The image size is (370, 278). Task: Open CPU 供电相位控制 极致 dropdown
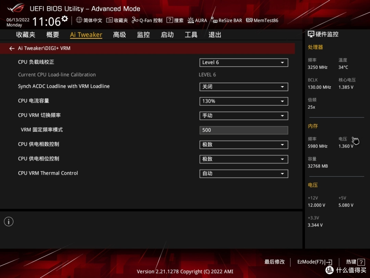coord(244,159)
